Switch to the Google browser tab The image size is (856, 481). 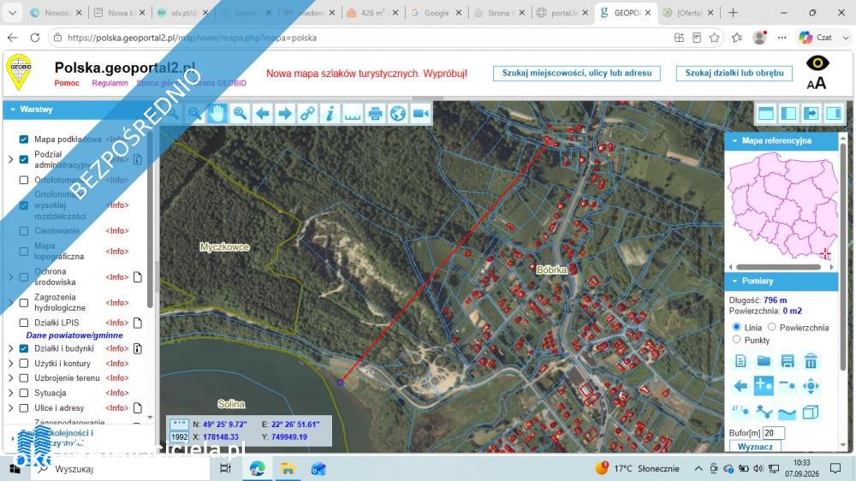[x=437, y=13]
